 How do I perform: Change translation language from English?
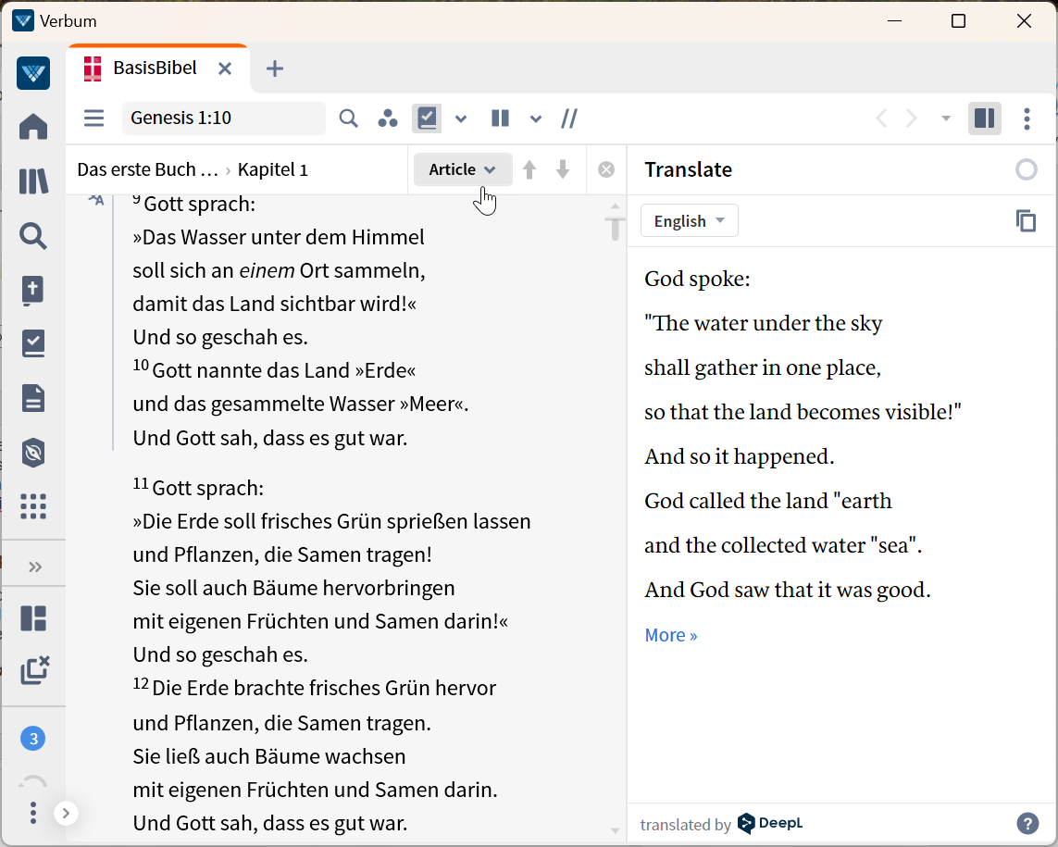(x=689, y=220)
